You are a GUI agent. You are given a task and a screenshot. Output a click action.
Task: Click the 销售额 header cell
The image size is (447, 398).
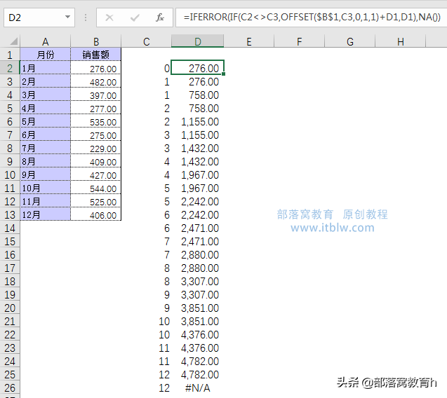point(95,55)
